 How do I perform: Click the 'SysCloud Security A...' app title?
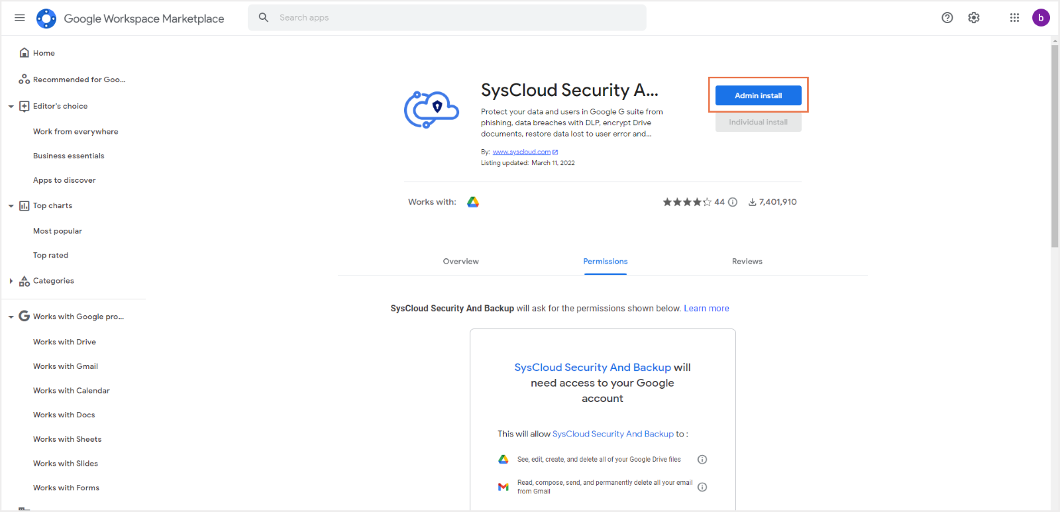tap(570, 90)
